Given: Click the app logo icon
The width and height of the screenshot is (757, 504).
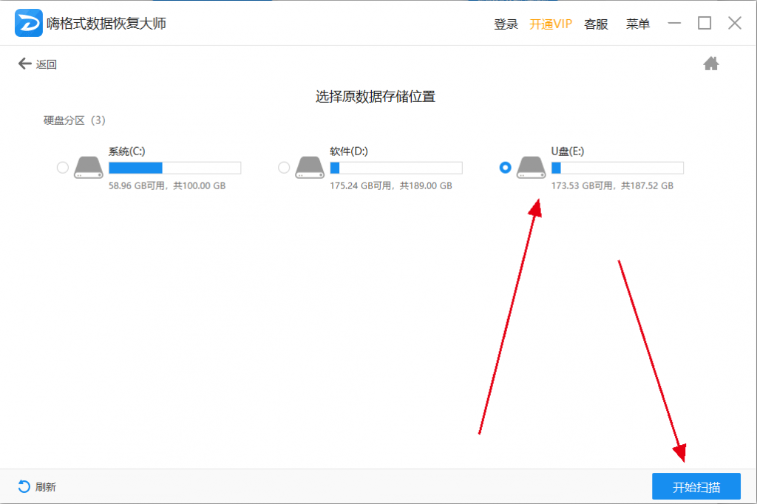Looking at the screenshot, I should pyautogui.click(x=29, y=23).
